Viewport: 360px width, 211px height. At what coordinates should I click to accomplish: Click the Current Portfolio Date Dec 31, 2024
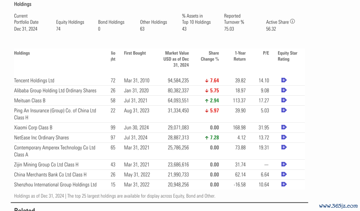26,29
